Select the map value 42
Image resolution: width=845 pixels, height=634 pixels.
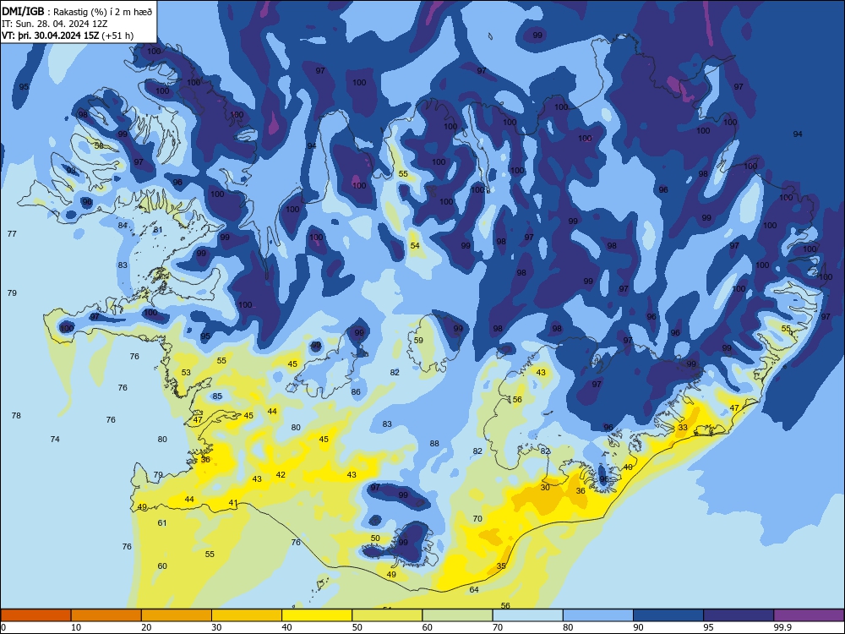coord(281,475)
